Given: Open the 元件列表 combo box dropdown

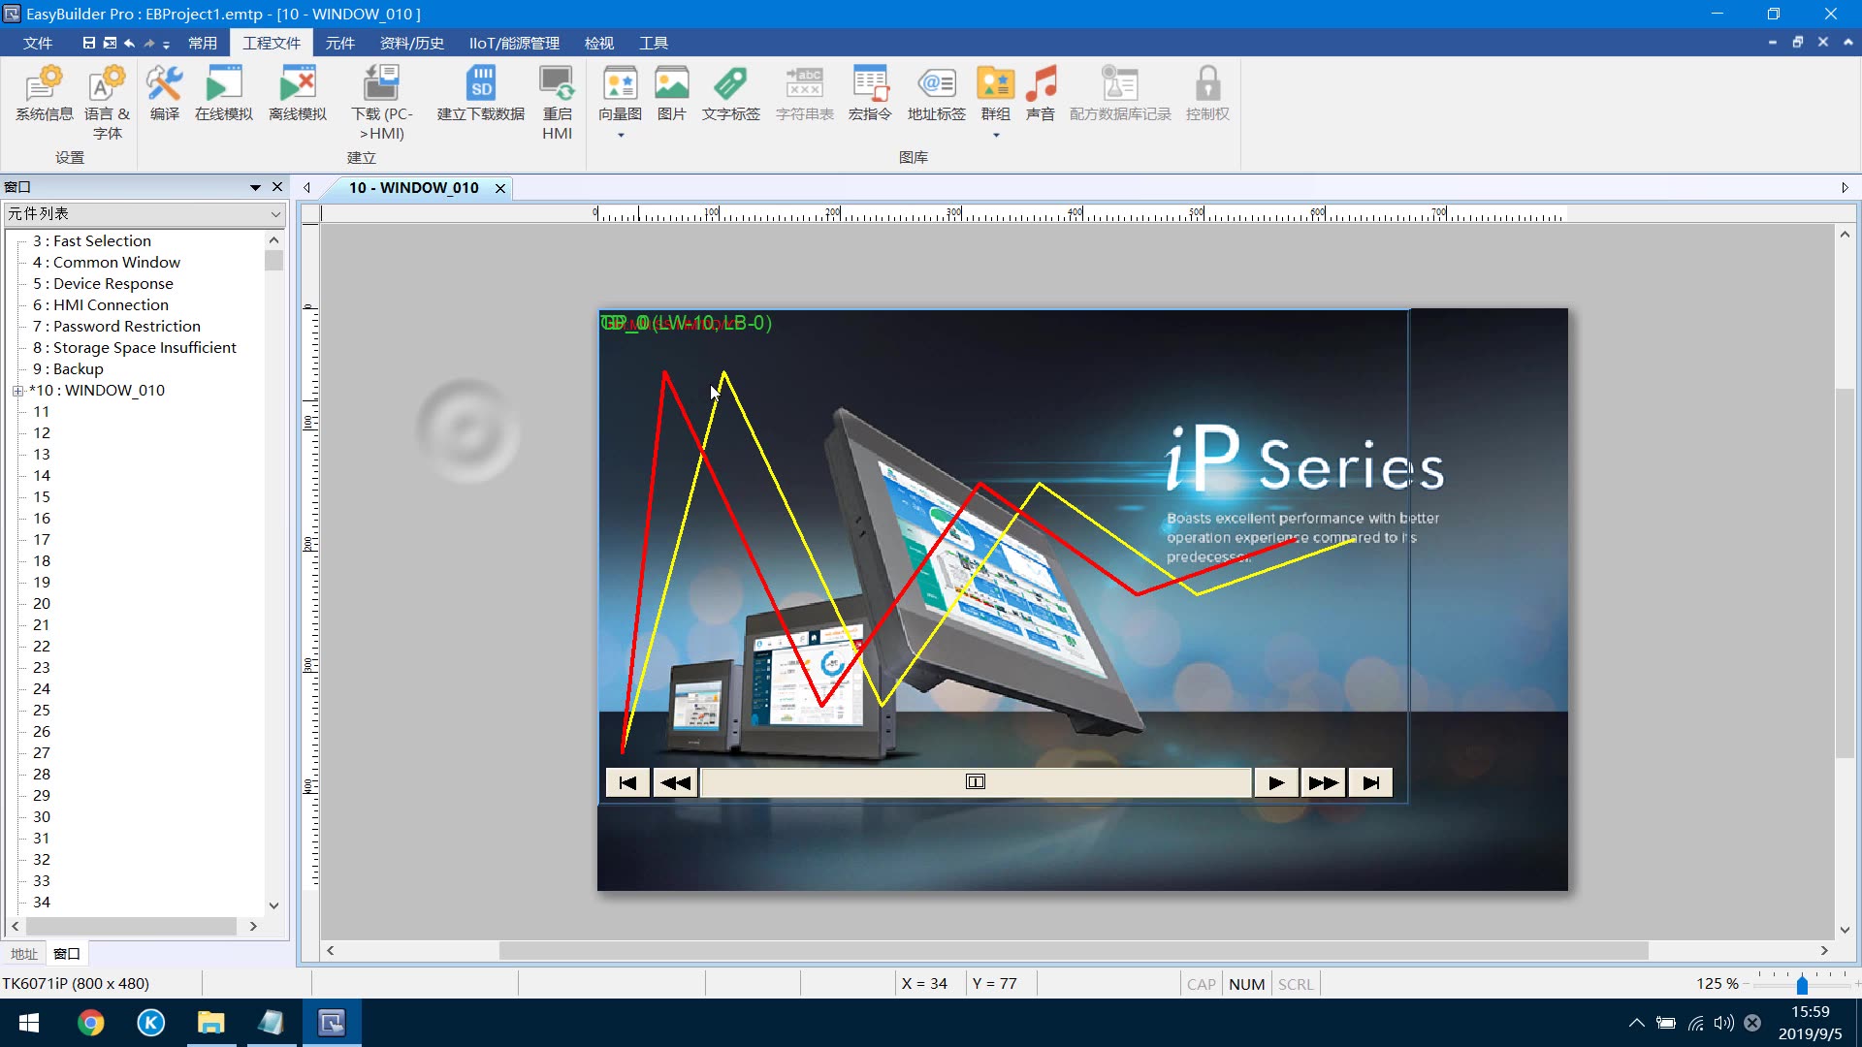Looking at the screenshot, I should click(275, 214).
